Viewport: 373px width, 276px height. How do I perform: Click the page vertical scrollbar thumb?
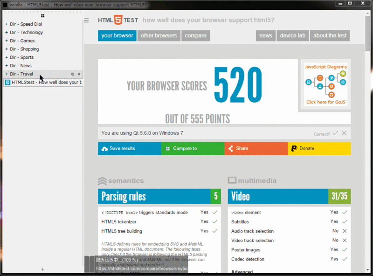pos(368,33)
